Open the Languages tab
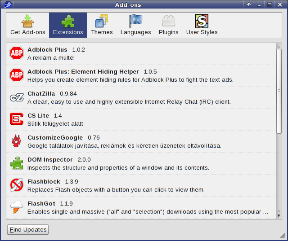This screenshot has width=288, height=241. tap(136, 25)
